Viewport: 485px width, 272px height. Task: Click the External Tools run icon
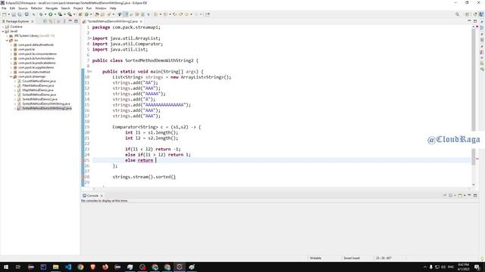click(70, 14)
